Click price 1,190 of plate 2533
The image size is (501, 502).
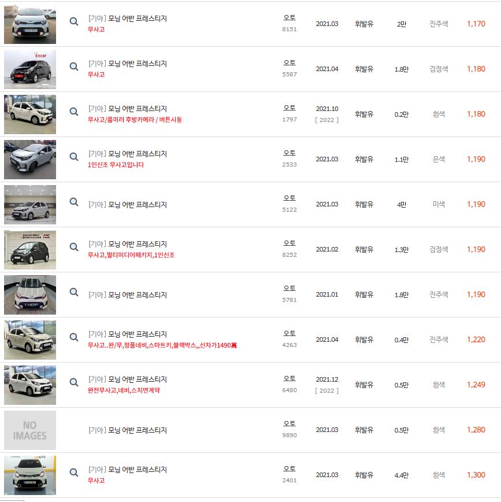pyautogui.click(x=476, y=160)
